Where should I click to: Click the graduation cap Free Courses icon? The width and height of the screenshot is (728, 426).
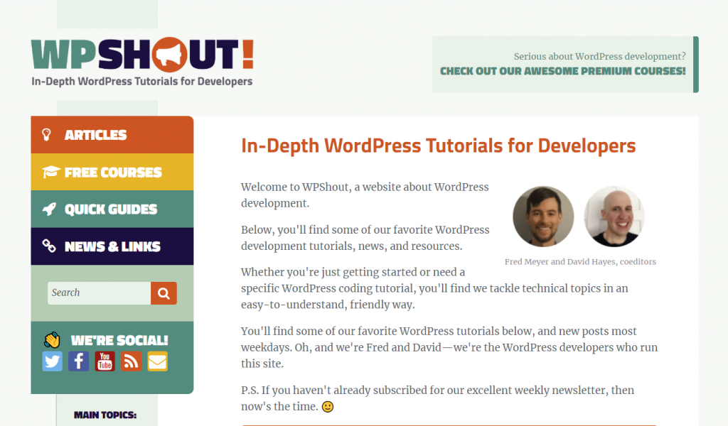[50, 173]
